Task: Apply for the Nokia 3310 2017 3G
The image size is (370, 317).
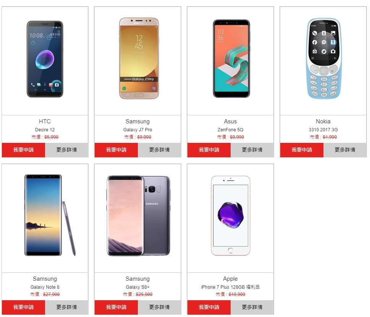Action: pos(302,150)
